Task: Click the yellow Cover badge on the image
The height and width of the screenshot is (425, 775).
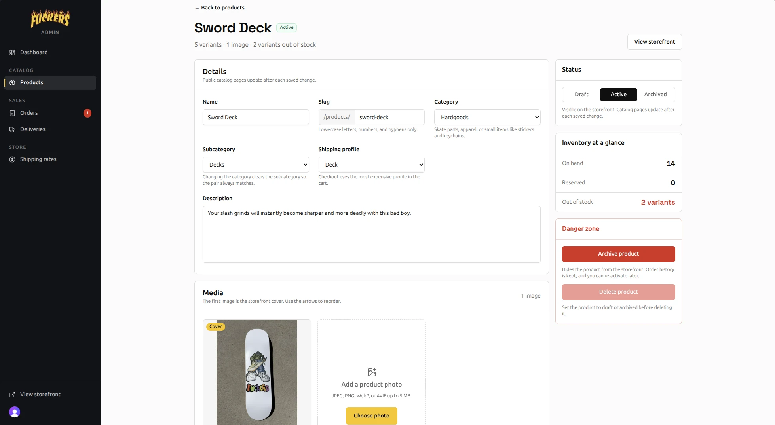Action: pos(216,327)
